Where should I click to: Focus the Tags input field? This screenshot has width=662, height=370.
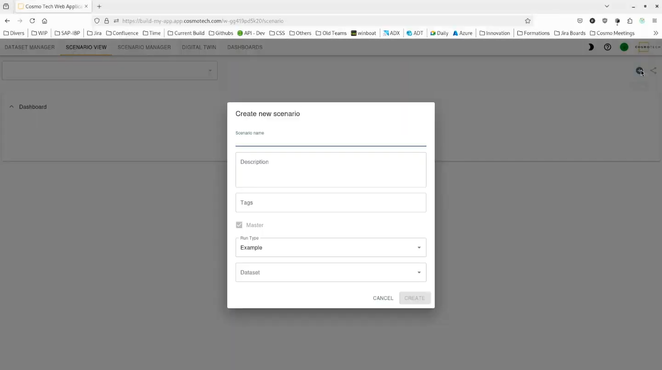click(331, 203)
